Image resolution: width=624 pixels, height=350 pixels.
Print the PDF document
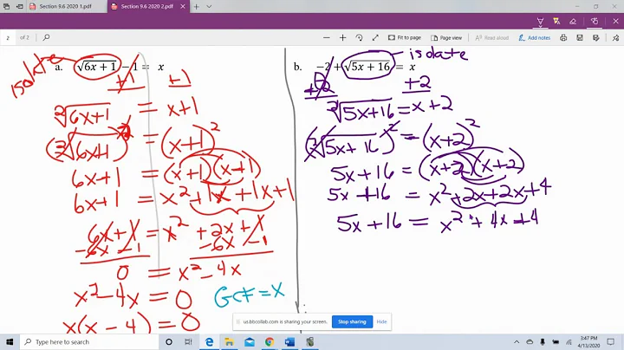563,38
